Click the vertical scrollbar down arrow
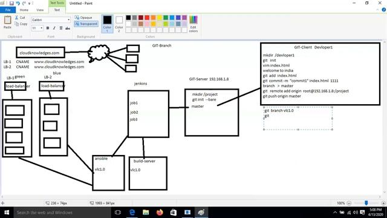The image size is (387, 218). 385,193
